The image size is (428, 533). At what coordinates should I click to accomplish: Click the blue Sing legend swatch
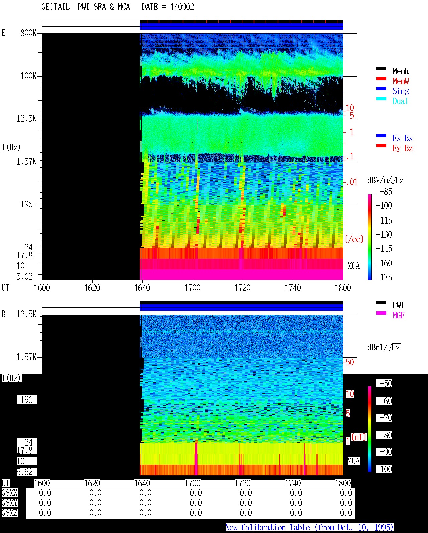pyautogui.click(x=381, y=89)
